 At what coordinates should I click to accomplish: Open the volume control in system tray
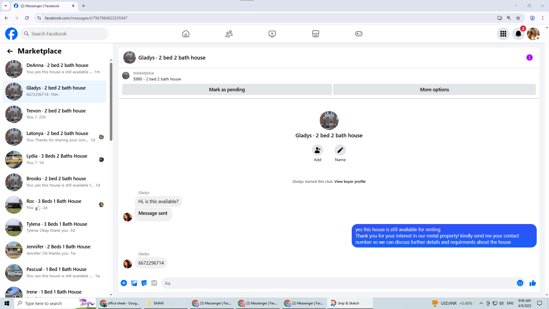coord(502,303)
